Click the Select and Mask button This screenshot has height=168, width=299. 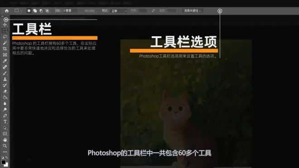tap(193, 11)
